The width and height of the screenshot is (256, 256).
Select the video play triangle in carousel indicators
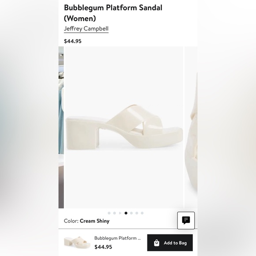click(120, 213)
